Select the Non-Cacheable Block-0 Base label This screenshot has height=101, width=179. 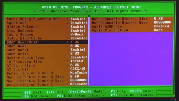[x=35, y=81]
